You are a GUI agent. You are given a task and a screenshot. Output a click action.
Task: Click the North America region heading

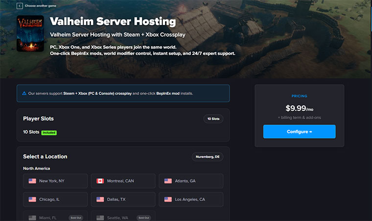click(37, 169)
